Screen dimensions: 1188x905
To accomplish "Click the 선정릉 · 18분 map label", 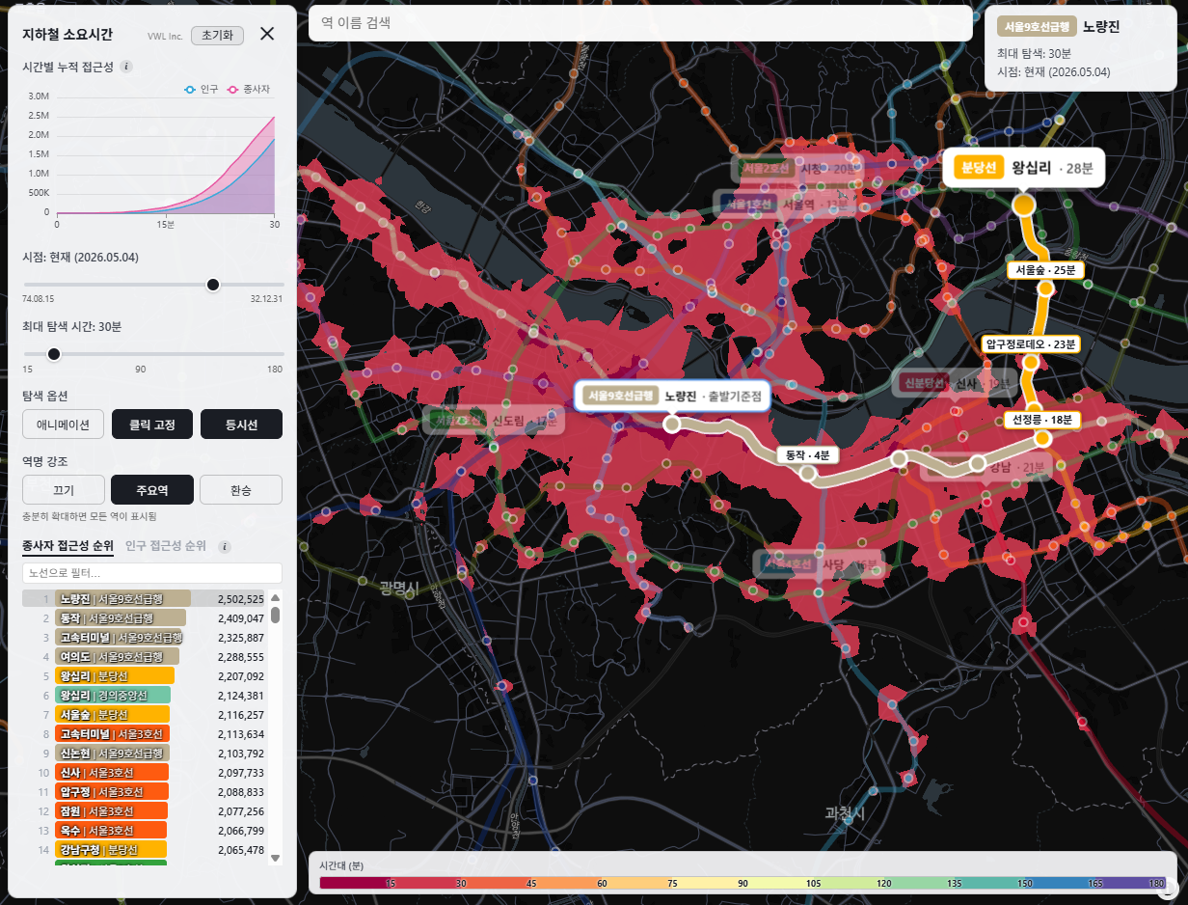I will click(1042, 420).
